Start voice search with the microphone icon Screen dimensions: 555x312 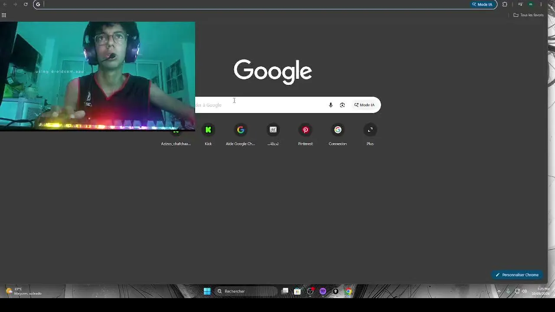(x=331, y=105)
